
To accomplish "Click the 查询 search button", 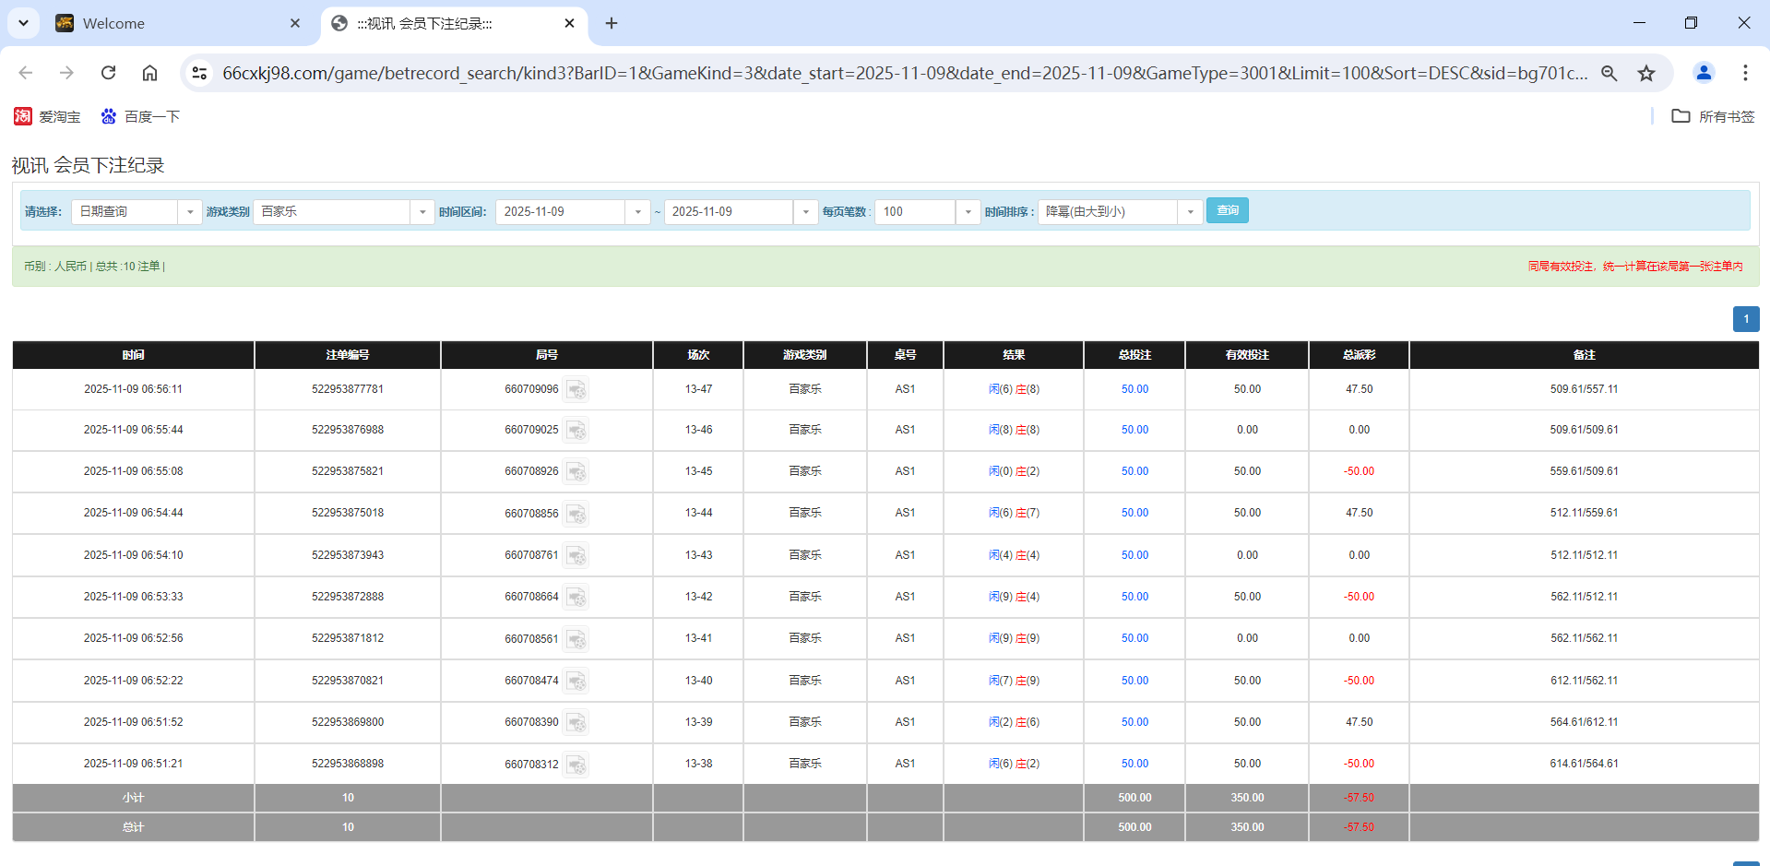I will coord(1227,210).
